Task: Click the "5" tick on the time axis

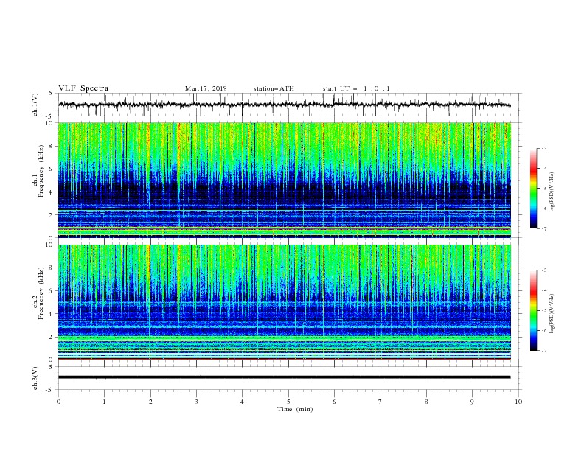Action: (x=288, y=402)
